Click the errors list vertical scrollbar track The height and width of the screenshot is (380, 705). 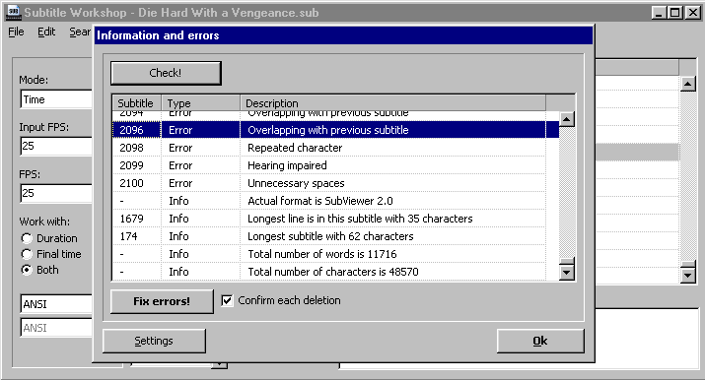pos(567,193)
